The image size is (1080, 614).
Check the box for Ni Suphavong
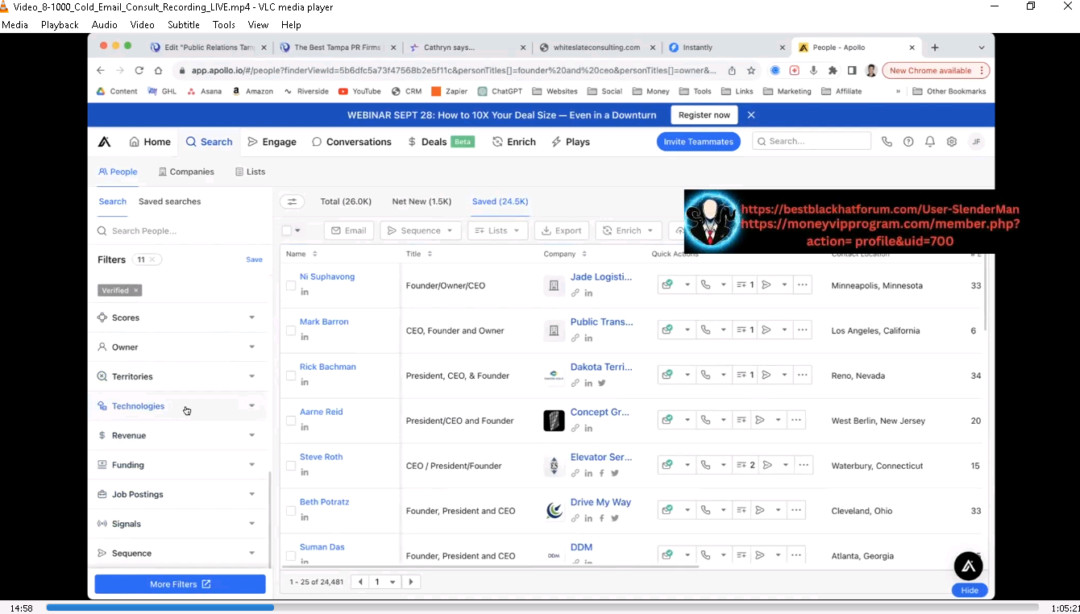291,285
